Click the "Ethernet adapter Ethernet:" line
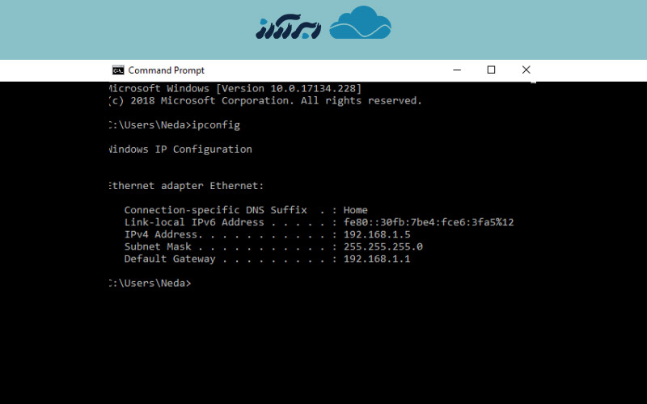The width and height of the screenshot is (647, 404). pyautogui.click(x=186, y=186)
